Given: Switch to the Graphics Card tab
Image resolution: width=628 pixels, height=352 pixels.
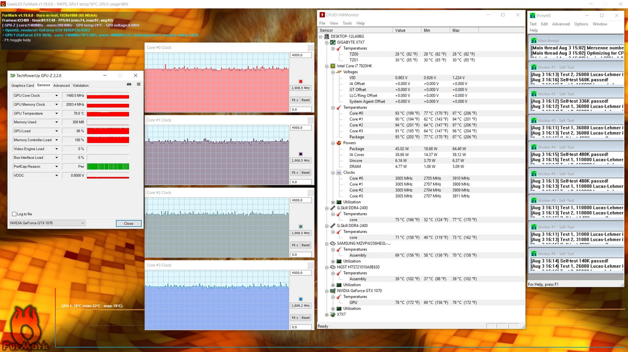Looking at the screenshot, I should [x=23, y=85].
